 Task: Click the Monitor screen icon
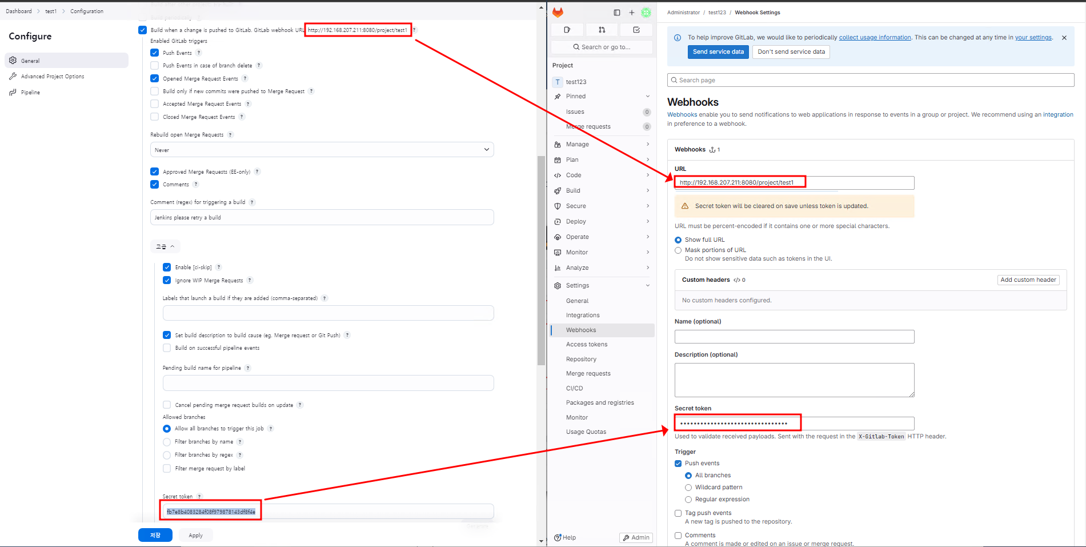pos(558,253)
